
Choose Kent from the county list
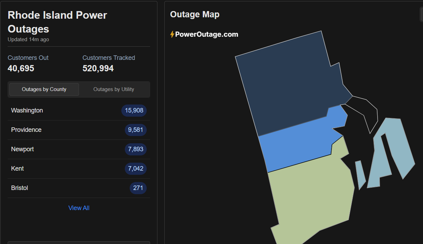[x=18, y=169]
